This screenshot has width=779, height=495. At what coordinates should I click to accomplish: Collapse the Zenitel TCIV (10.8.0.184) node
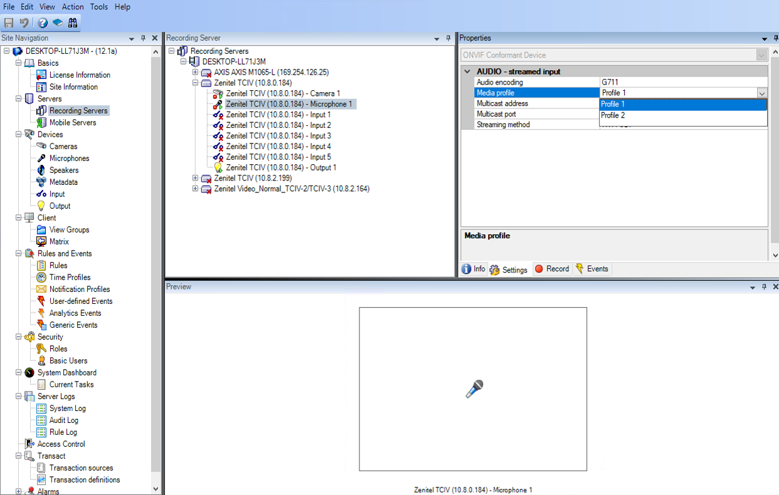[x=195, y=83]
